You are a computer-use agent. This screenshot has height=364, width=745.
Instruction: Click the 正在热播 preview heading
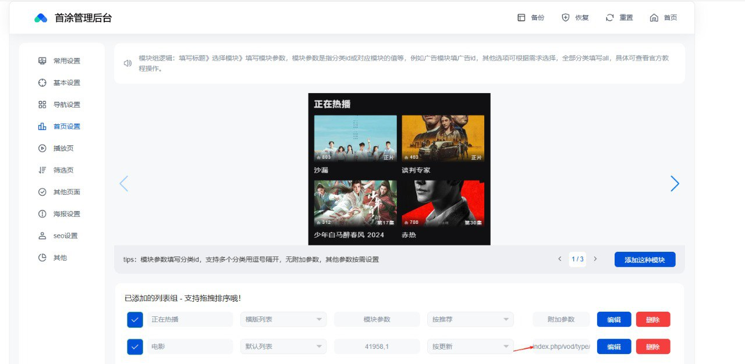(x=332, y=104)
